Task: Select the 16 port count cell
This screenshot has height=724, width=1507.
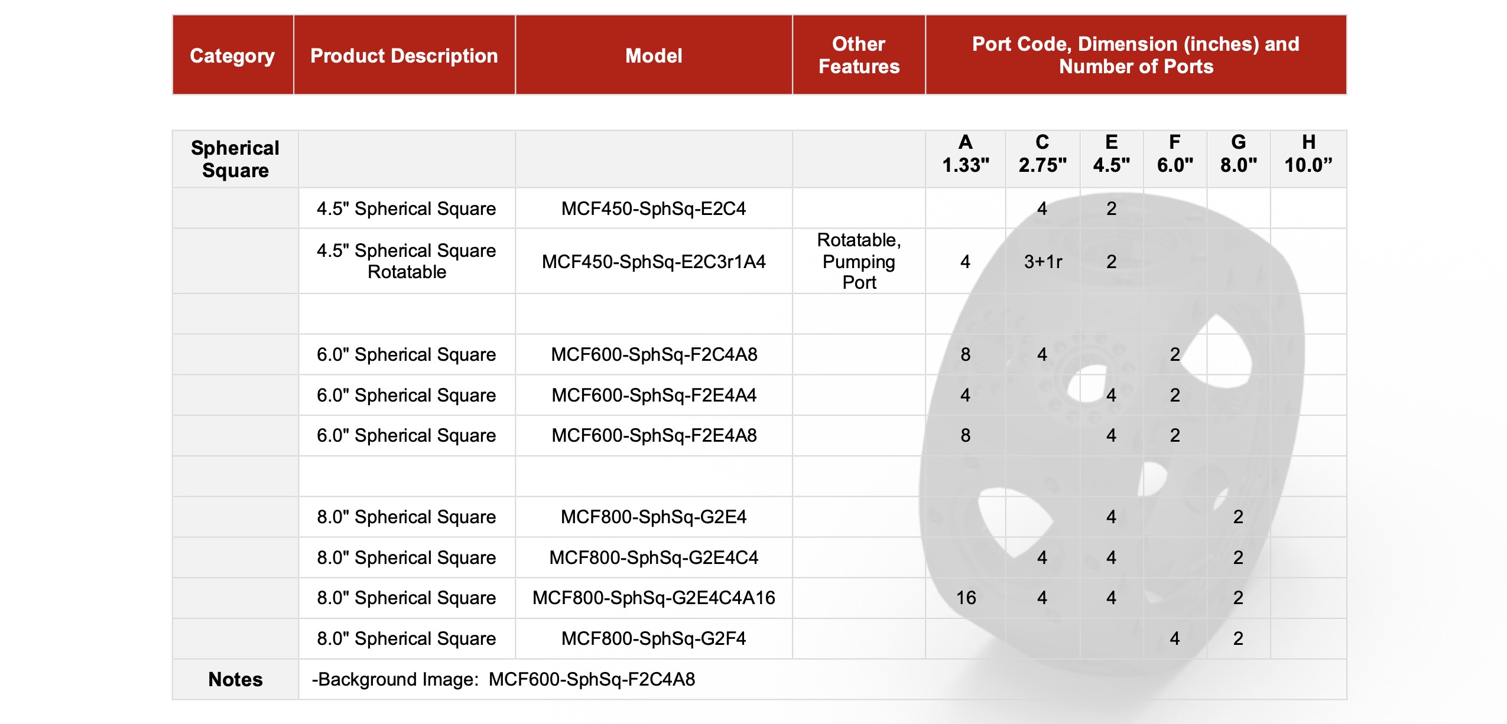Action: coord(966,598)
